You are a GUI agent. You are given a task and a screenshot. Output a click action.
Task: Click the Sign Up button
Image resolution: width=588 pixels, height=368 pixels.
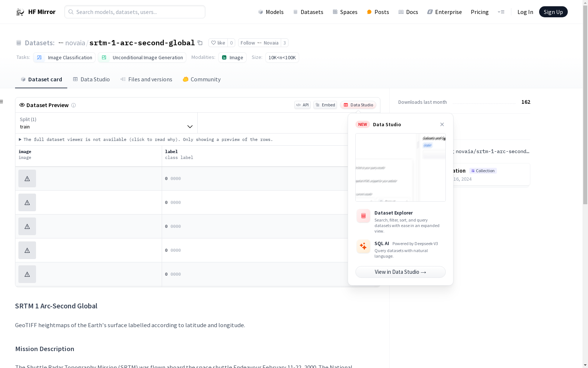553,12
